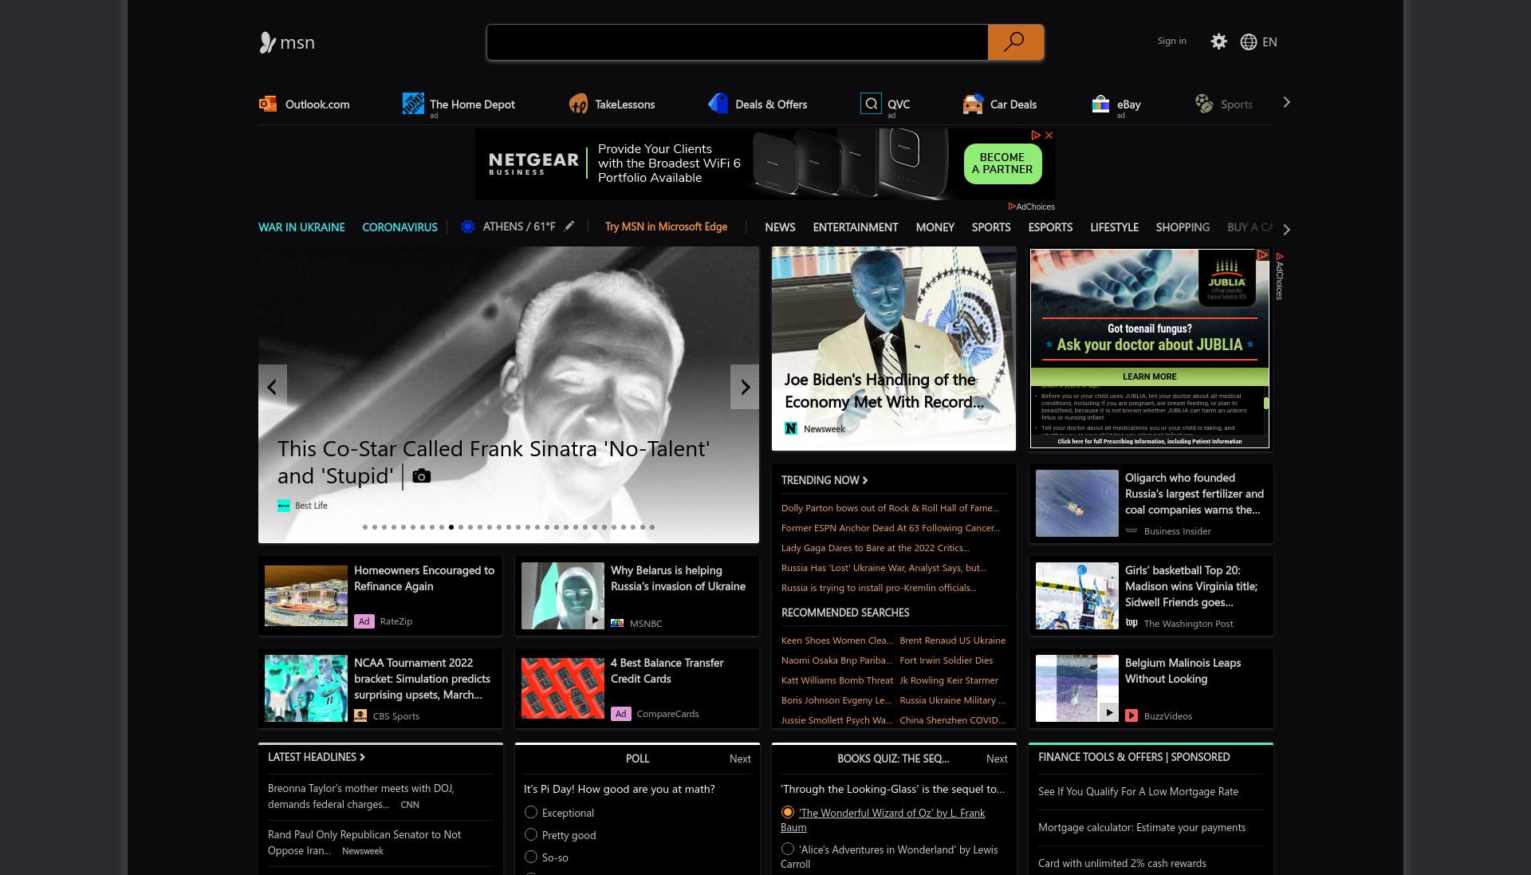Click the eBay shopping bag icon
Screen dimensions: 1531x875
point(1100,104)
